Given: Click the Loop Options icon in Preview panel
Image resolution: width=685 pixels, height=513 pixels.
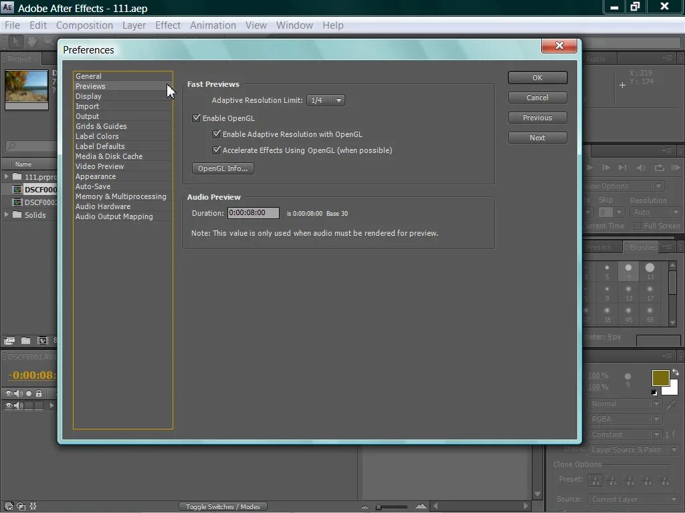Looking at the screenshot, I should tap(659, 168).
